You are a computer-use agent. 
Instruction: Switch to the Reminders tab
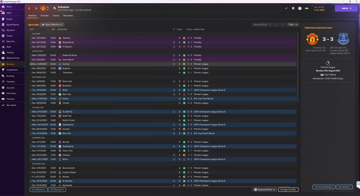(68, 16)
